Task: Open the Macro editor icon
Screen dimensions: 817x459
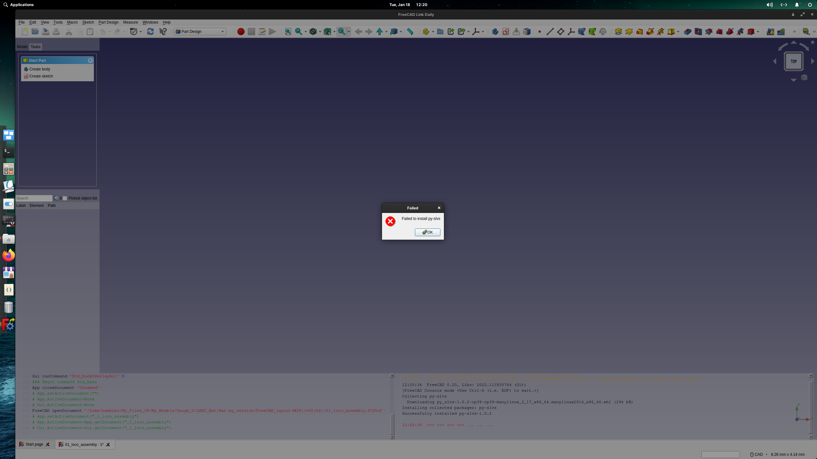Action: pyautogui.click(x=262, y=31)
